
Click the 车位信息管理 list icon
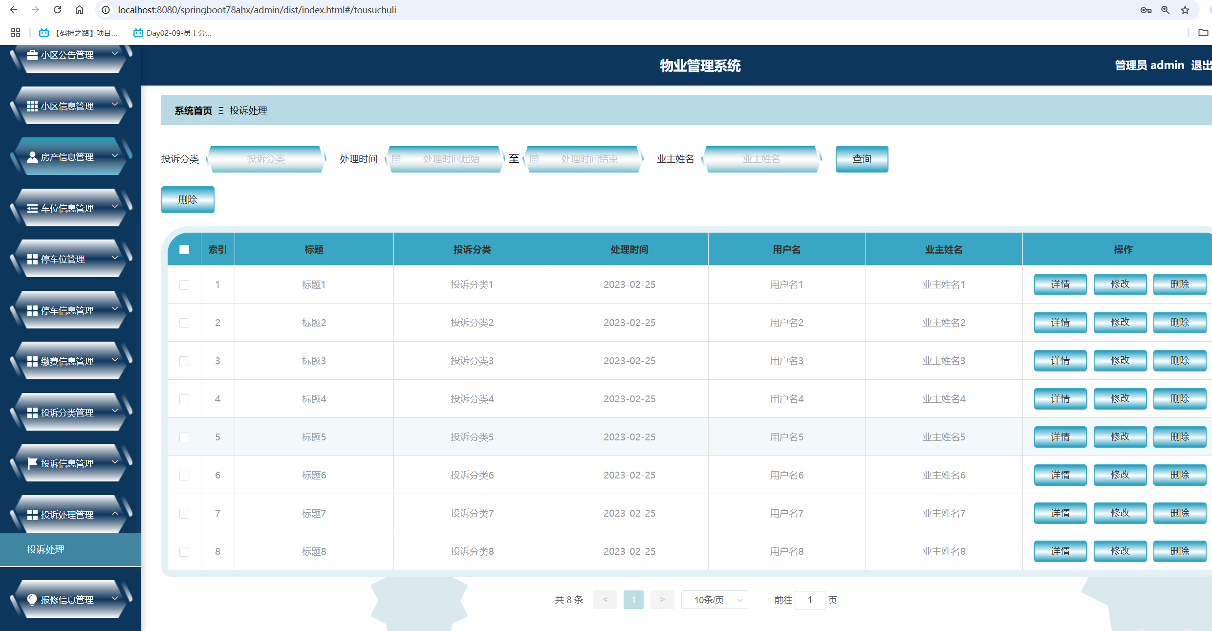(32, 209)
